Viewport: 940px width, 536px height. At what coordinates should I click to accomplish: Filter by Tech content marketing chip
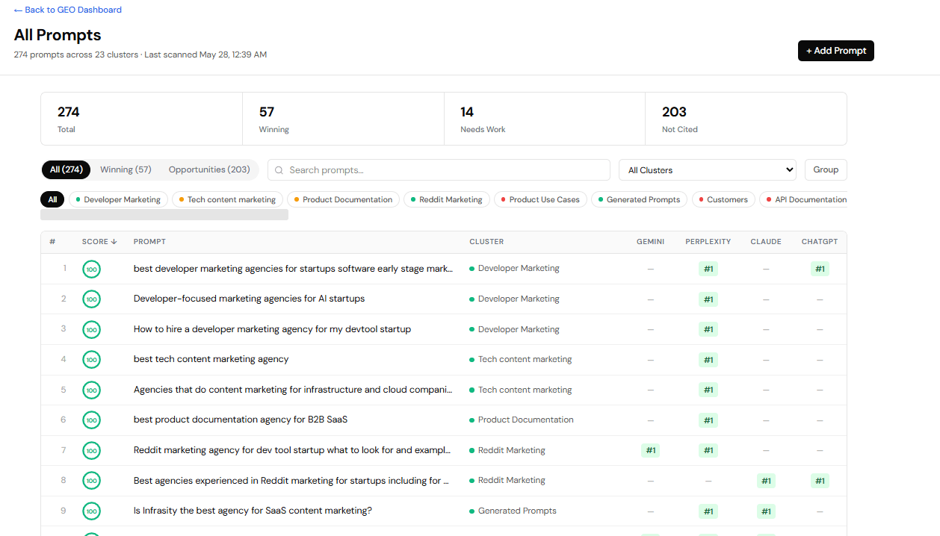coord(228,199)
